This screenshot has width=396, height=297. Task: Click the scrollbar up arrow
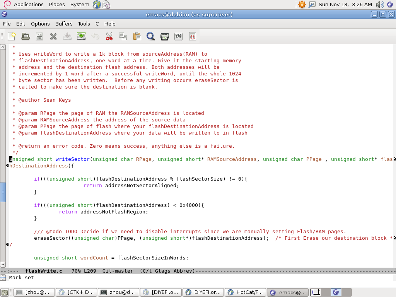(x=3, y=47)
